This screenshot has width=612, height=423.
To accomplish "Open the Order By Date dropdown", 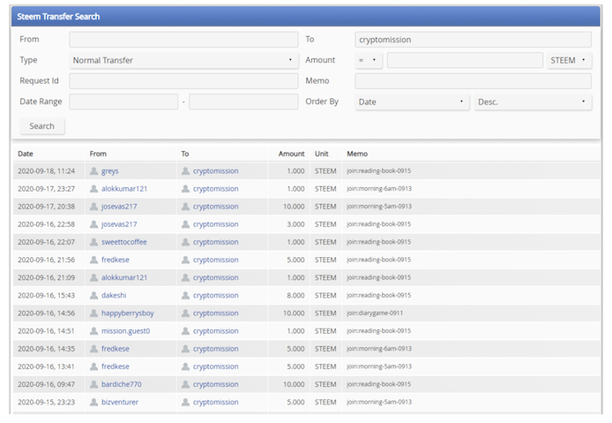I will (x=412, y=102).
